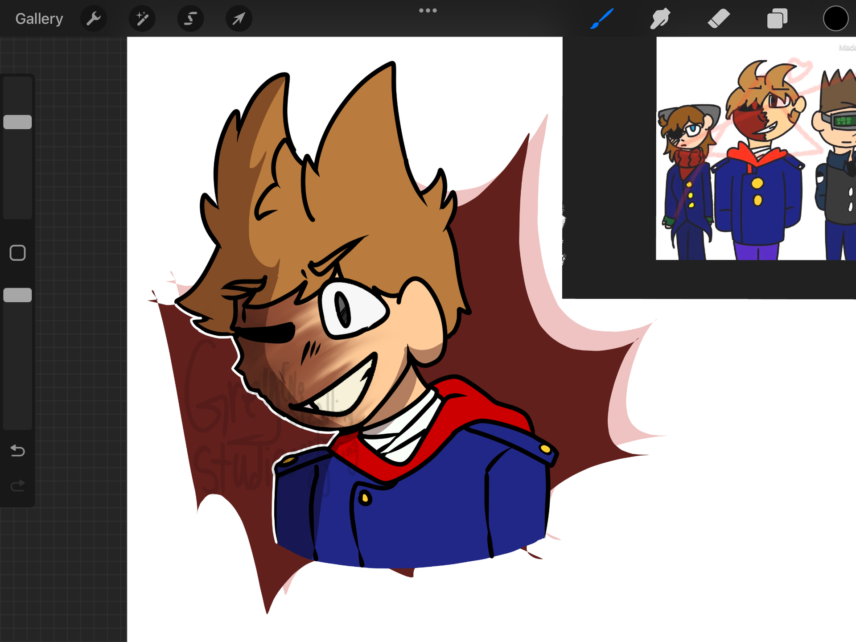The image size is (856, 642).
Task: Open the Gallery view
Action: (x=39, y=19)
